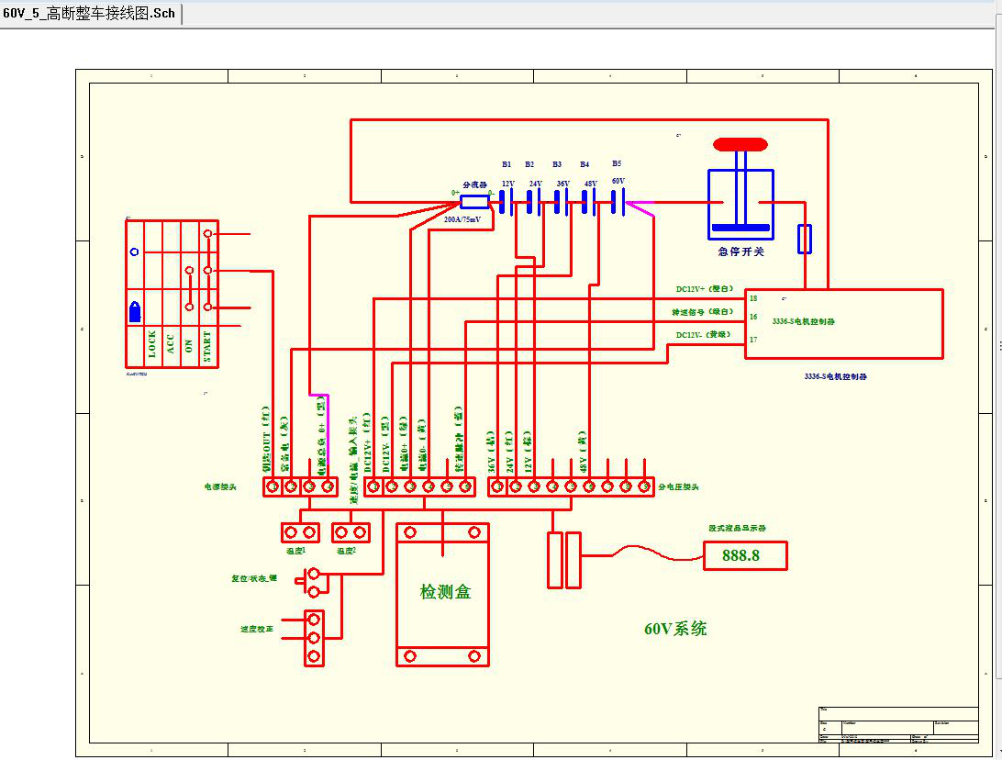Viewport: 1002px width, 760px height.
Task: Click the "60V系统" title text
Action: [x=674, y=629]
